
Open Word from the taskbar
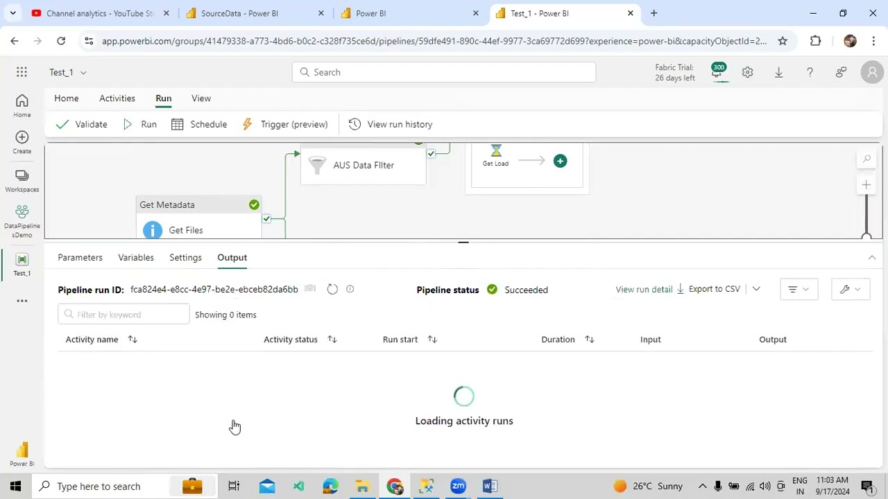(x=490, y=486)
